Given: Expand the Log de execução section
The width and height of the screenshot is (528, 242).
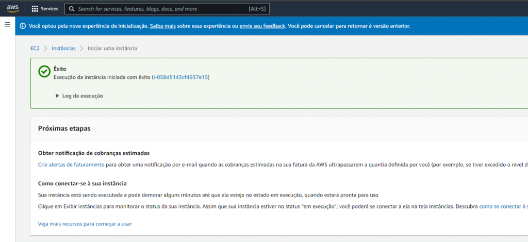Looking at the screenshot, I should tap(79, 96).
